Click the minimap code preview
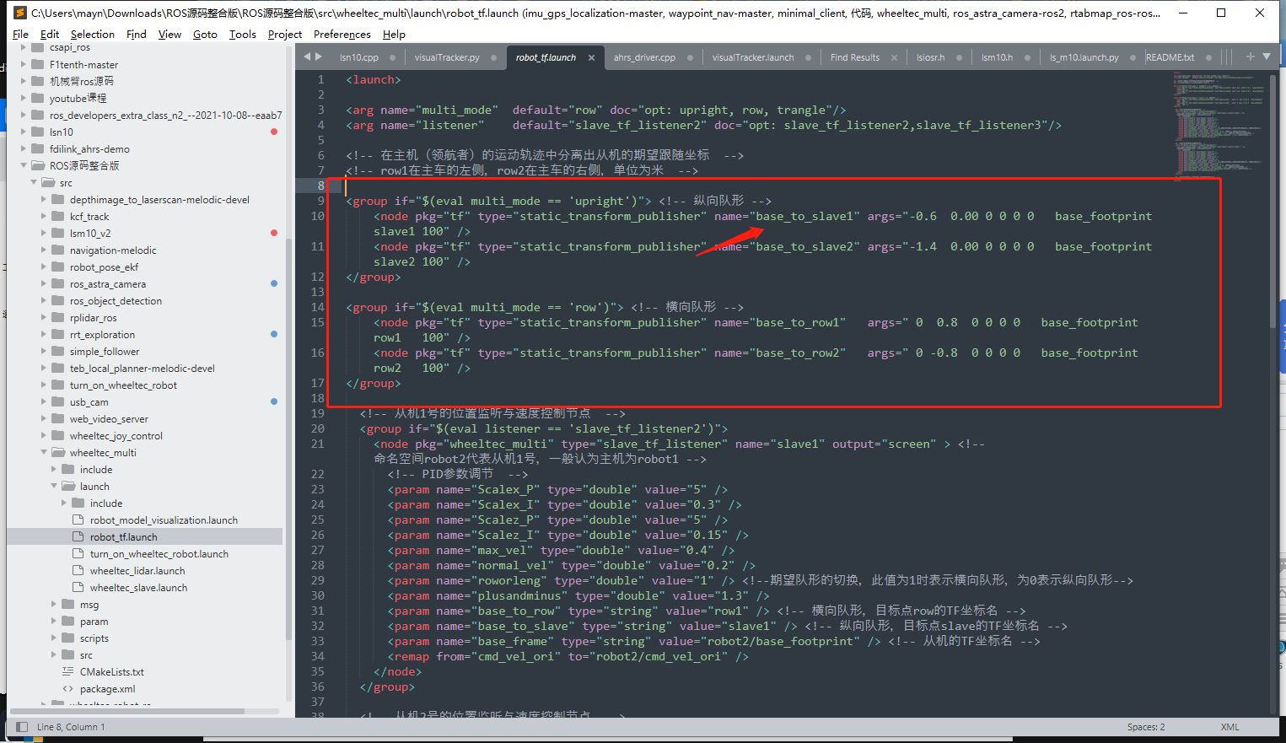This screenshot has width=1286, height=743. pos(1219,127)
